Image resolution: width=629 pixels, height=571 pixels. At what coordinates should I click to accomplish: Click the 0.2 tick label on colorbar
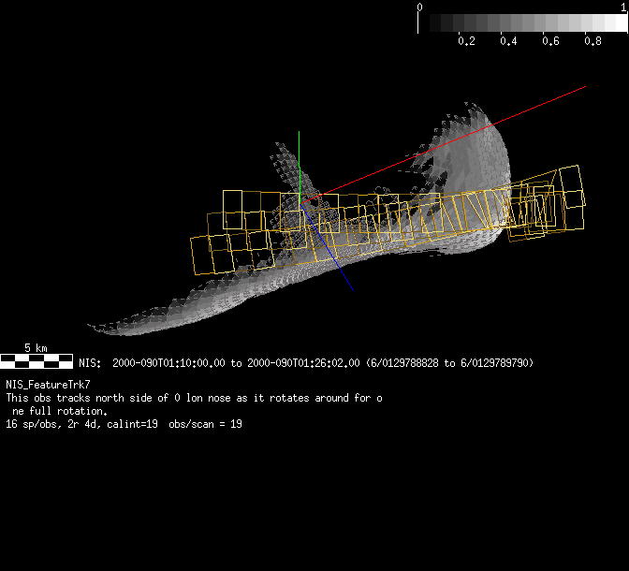pyautogui.click(x=466, y=42)
